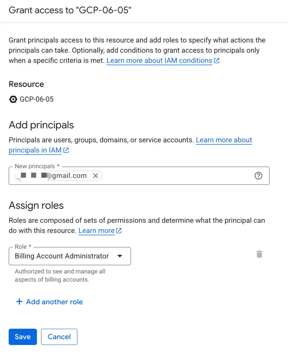Viewport: 288px width, 359px height.
Task: Save the access grant
Action: coord(22,337)
